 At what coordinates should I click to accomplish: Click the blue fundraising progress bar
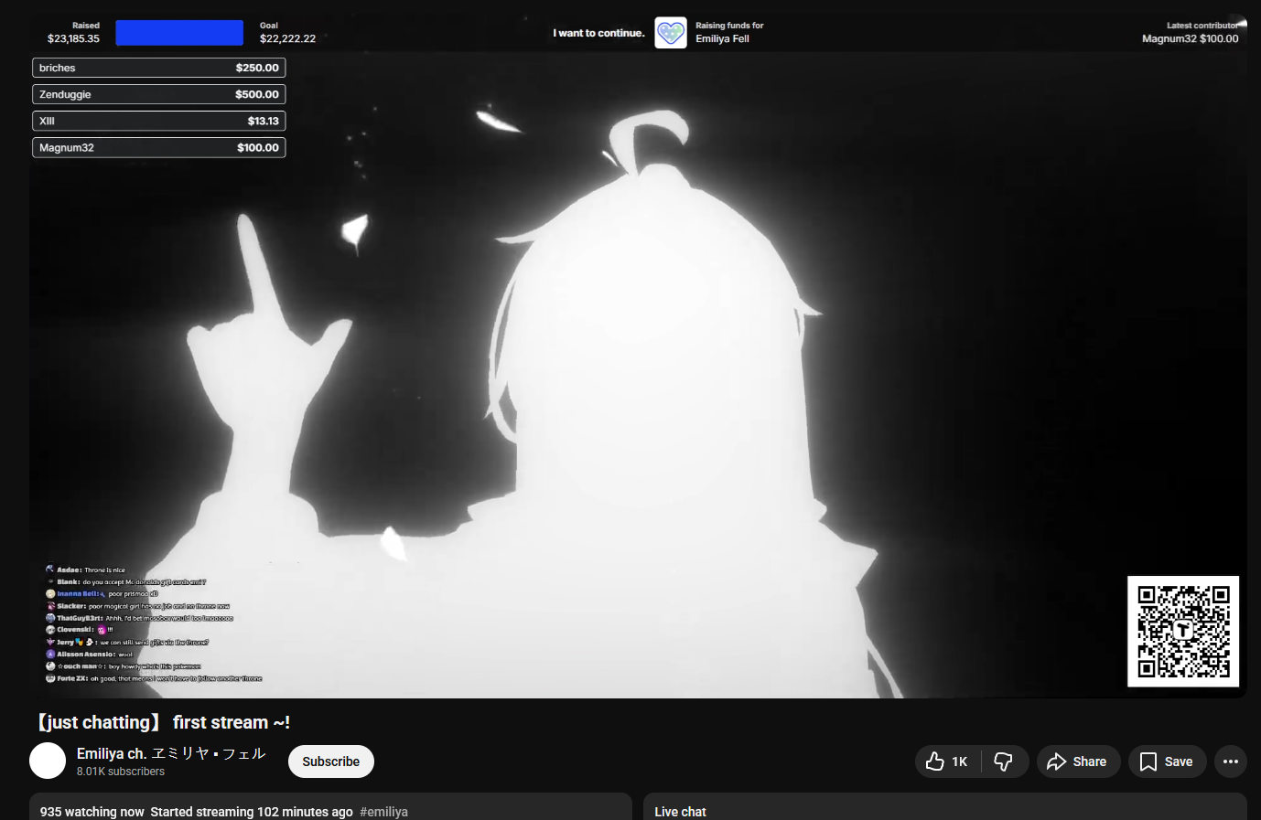point(179,33)
